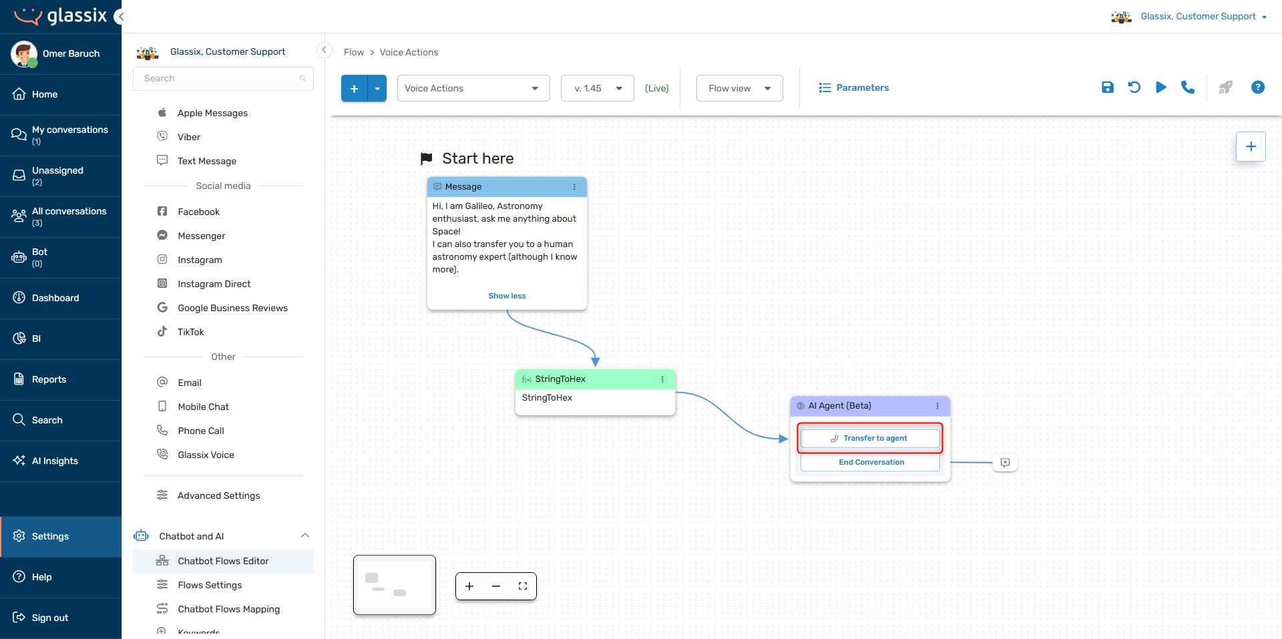Open the sidebar Help item
Screen dimensions: 1282x639
click(61, 577)
